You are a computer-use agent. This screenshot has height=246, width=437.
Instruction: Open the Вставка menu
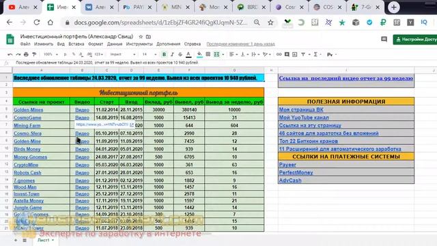pyautogui.click(x=76, y=44)
